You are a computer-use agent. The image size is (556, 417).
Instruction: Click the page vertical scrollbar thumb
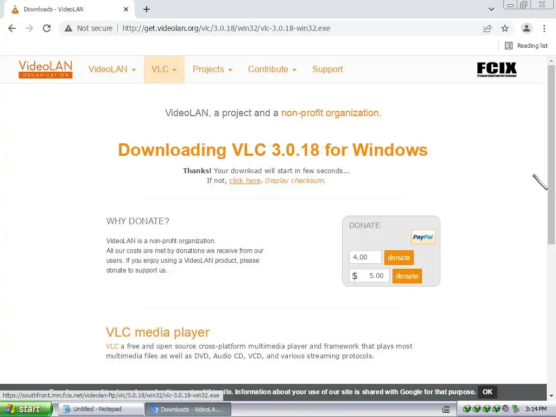(x=551, y=154)
